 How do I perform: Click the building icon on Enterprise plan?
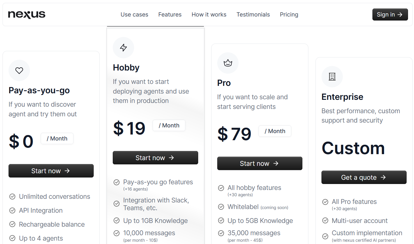point(332,76)
